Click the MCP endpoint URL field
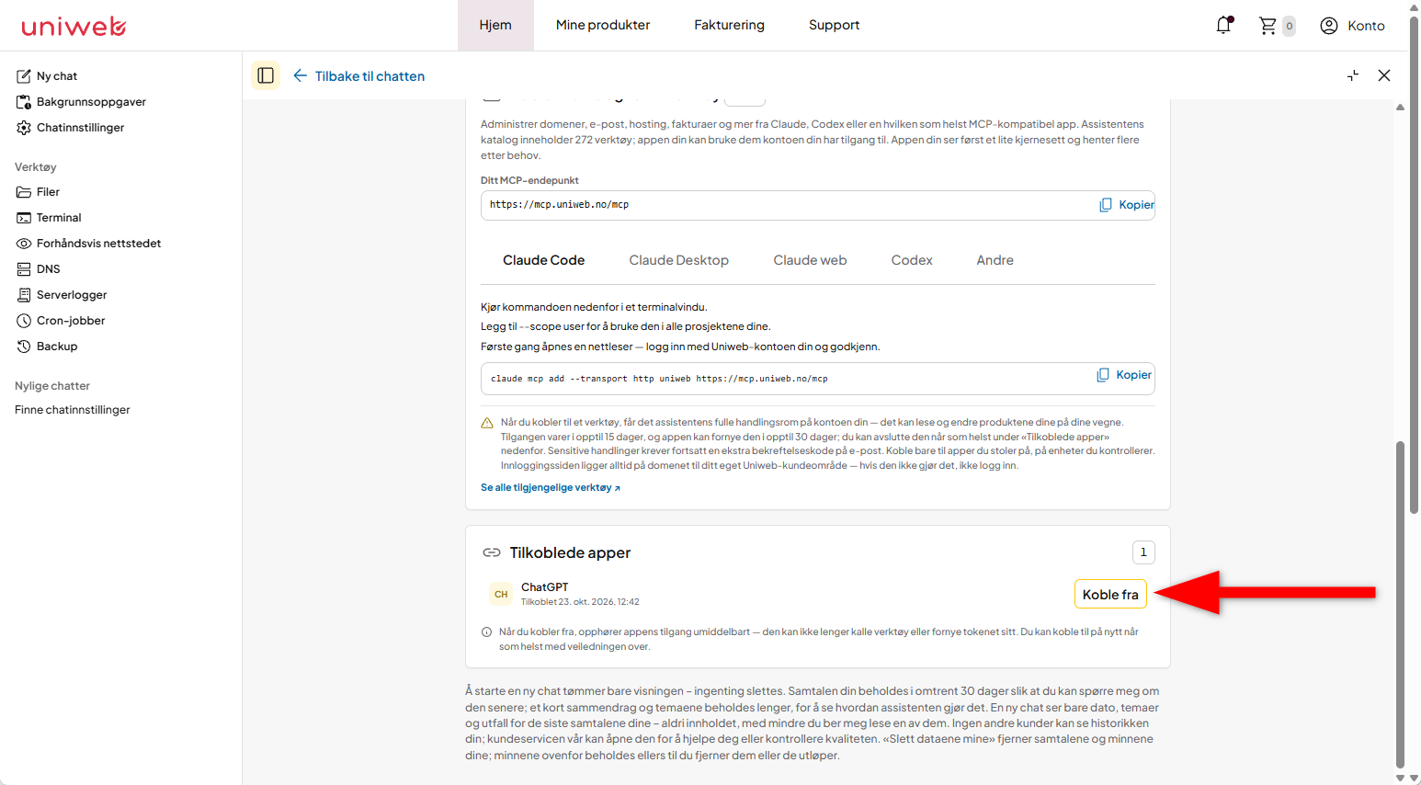This screenshot has height=785, width=1421. (x=818, y=205)
